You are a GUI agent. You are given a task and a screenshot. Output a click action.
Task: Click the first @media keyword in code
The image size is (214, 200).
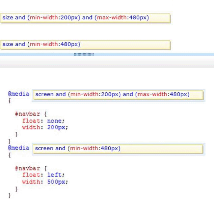18,94
